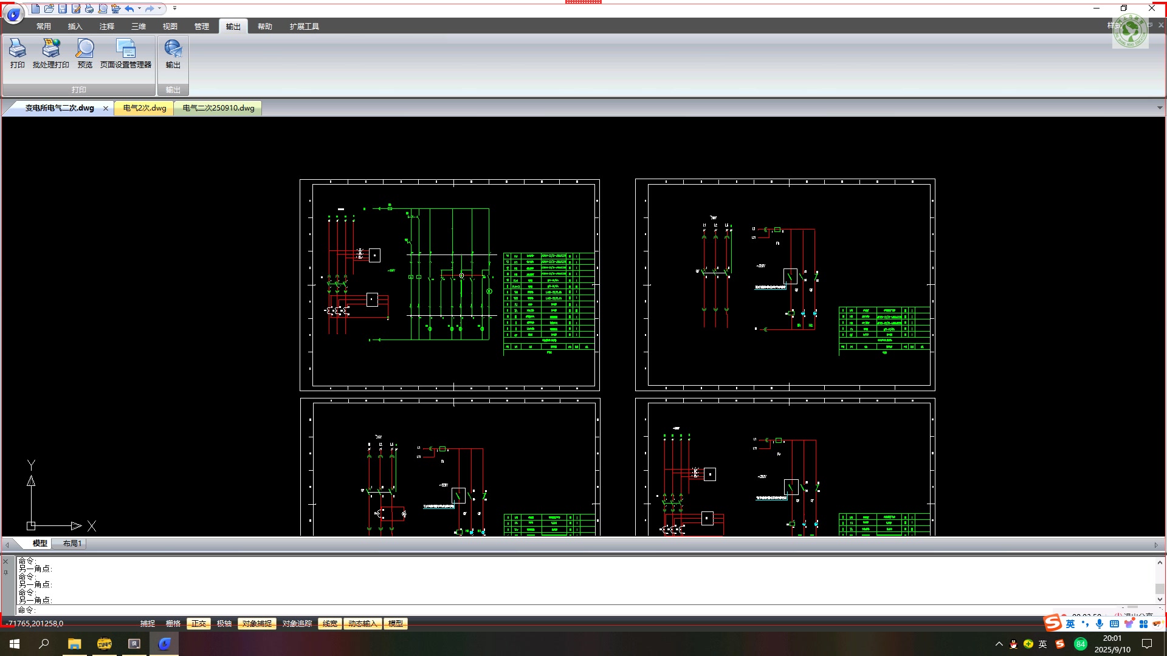Toggle 正交 ortho mode in status bar
This screenshot has height=656, width=1167.
pyautogui.click(x=198, y=624)
